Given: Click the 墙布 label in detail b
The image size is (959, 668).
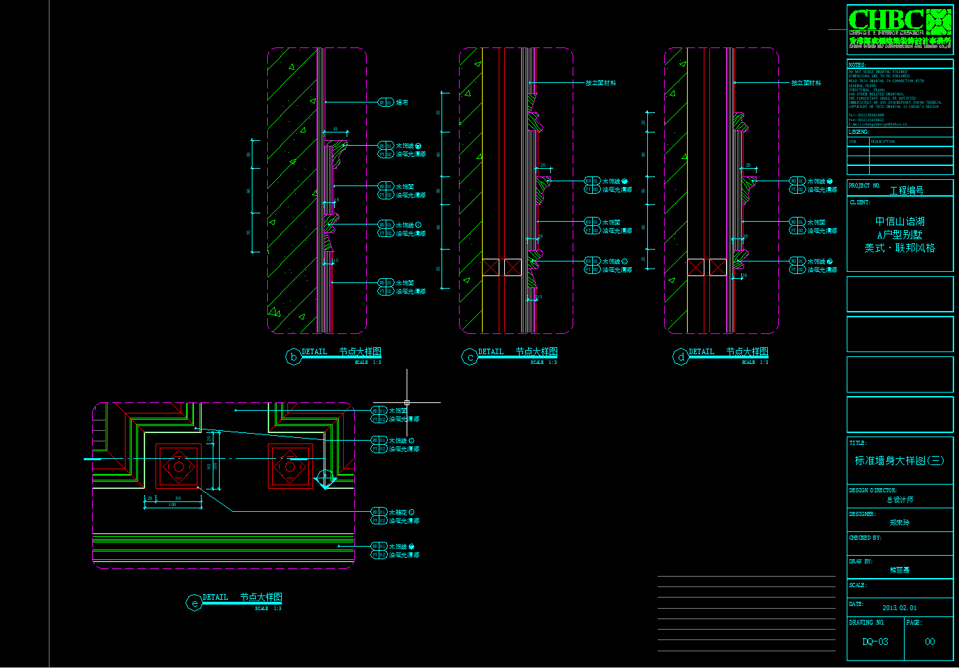Looking at the screenshot, I should pyautogui.click(x=402, y=103).
